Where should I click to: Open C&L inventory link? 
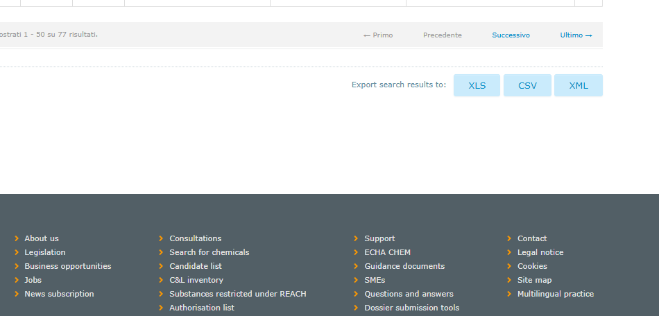[x=196, y=280]
